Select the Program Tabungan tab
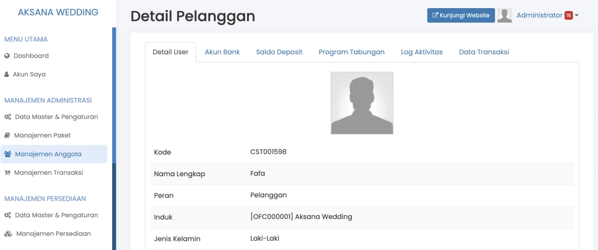 (x=352, y=52)
